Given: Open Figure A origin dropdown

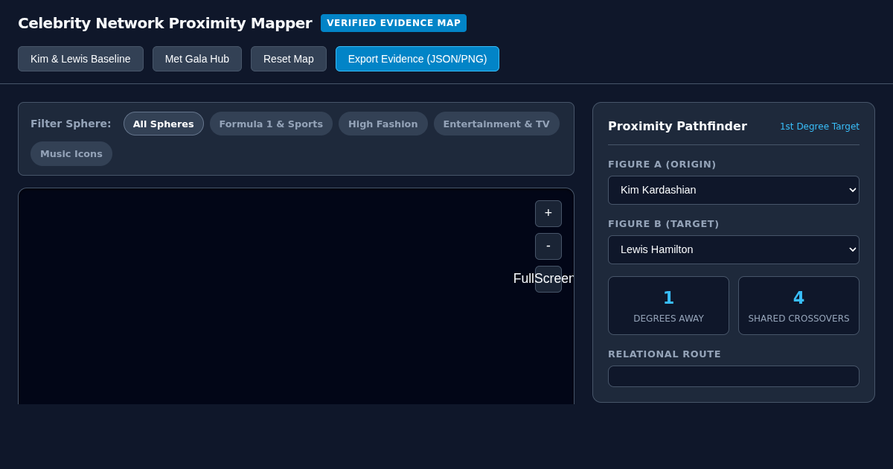Looking at the screenshot, I should (x=734, y=190).
